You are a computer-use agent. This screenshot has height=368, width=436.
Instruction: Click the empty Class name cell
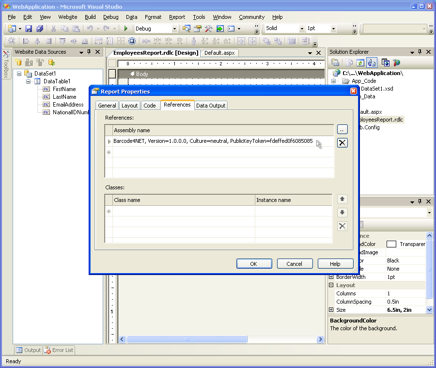pyautogui.click(x=184, y=211)
